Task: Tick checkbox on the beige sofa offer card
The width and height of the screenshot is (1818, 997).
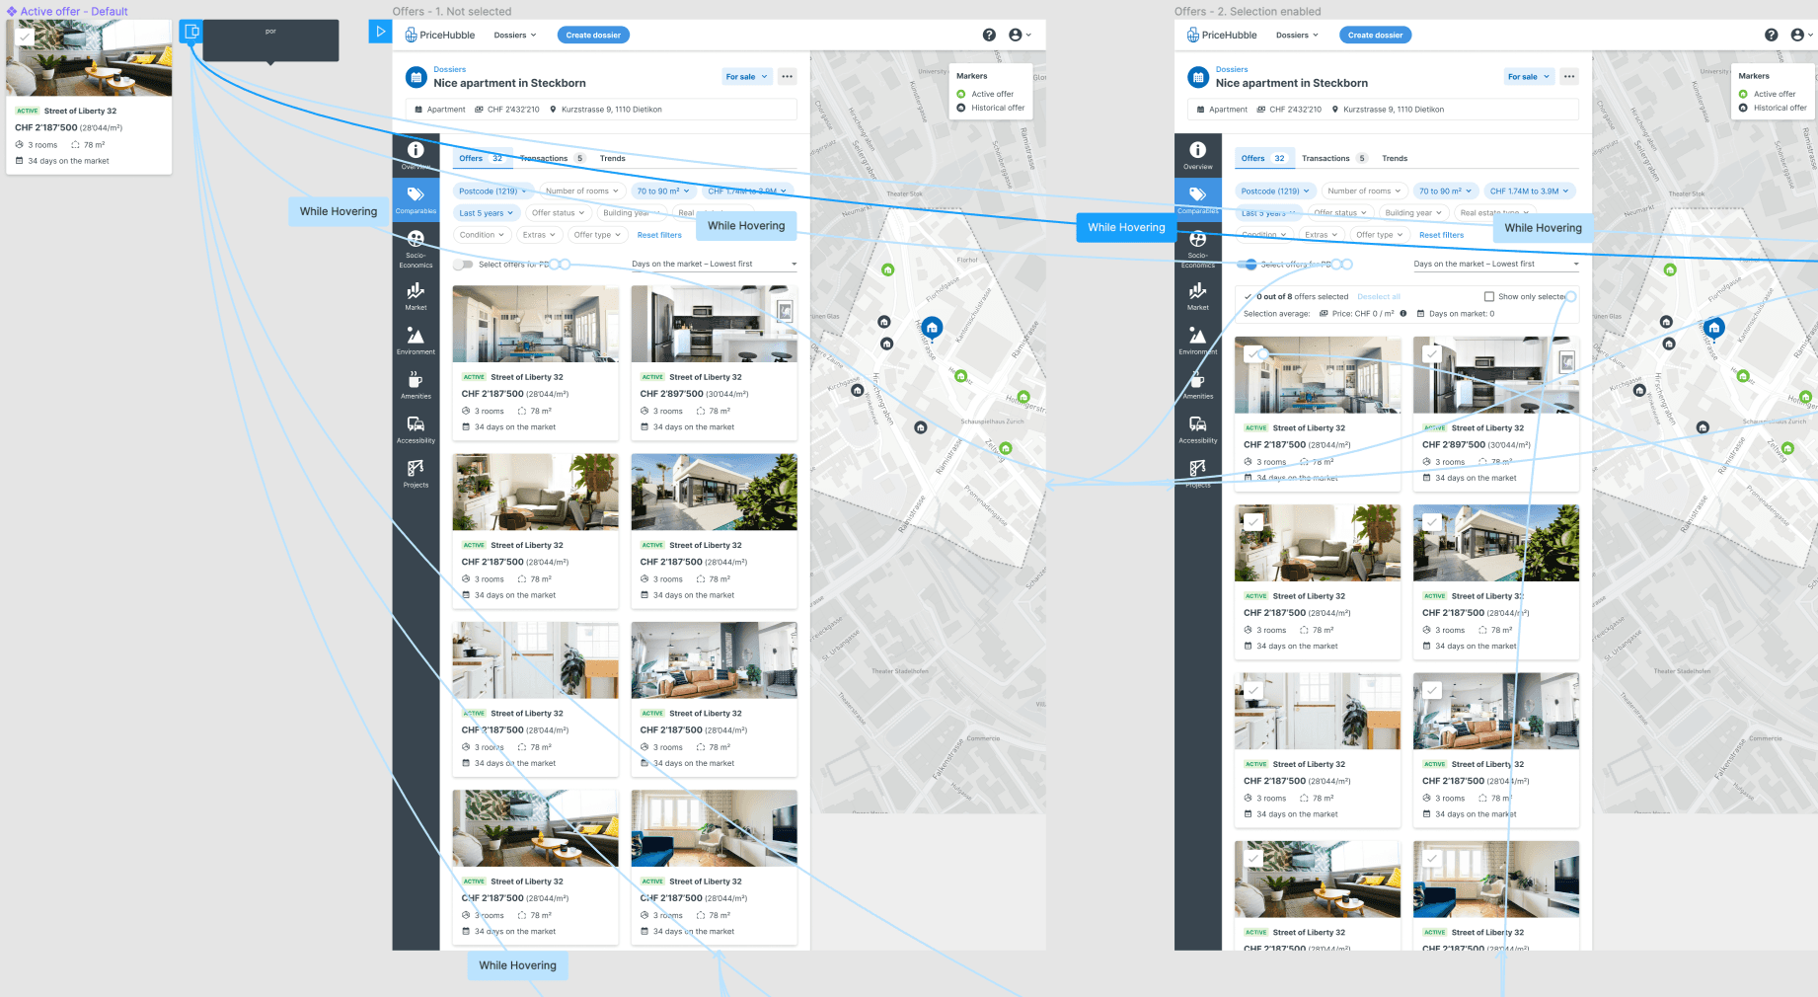Action: click(x=1253, y=521)
